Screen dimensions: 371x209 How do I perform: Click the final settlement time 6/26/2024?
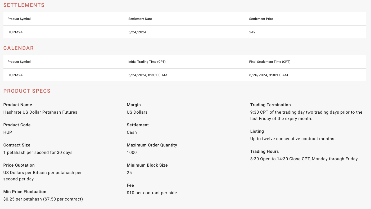point(268,75)
